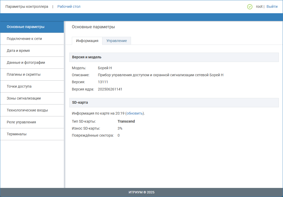Click the device description text Прибор управления доступом
The image size is (283, 197).
pyautogui.click(x=161, y=75)
